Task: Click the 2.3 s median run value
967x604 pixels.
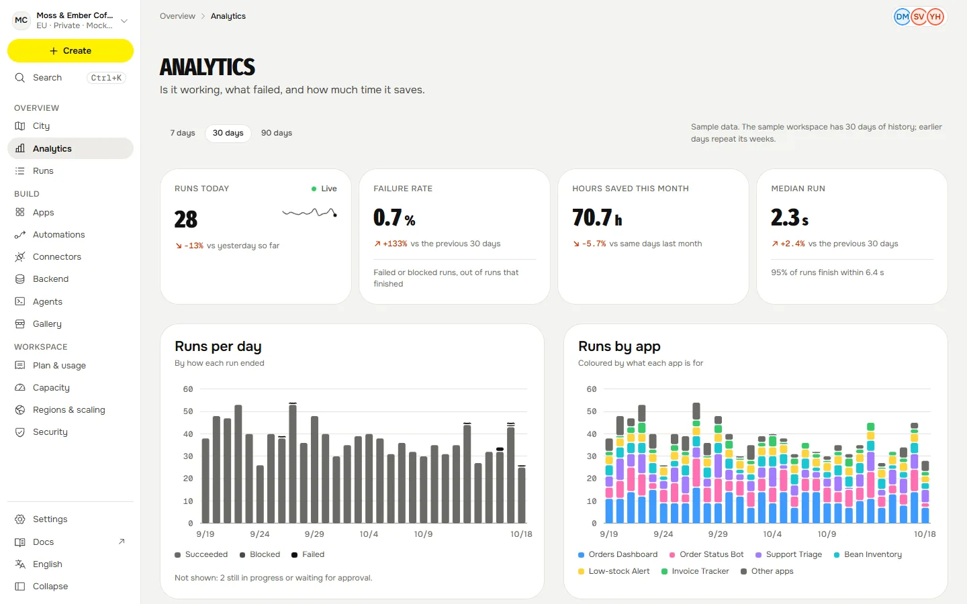Action: (x=790, y=217)
